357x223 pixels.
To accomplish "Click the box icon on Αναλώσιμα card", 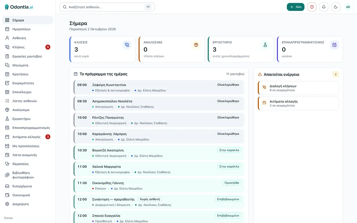I will tap(196, 45).
